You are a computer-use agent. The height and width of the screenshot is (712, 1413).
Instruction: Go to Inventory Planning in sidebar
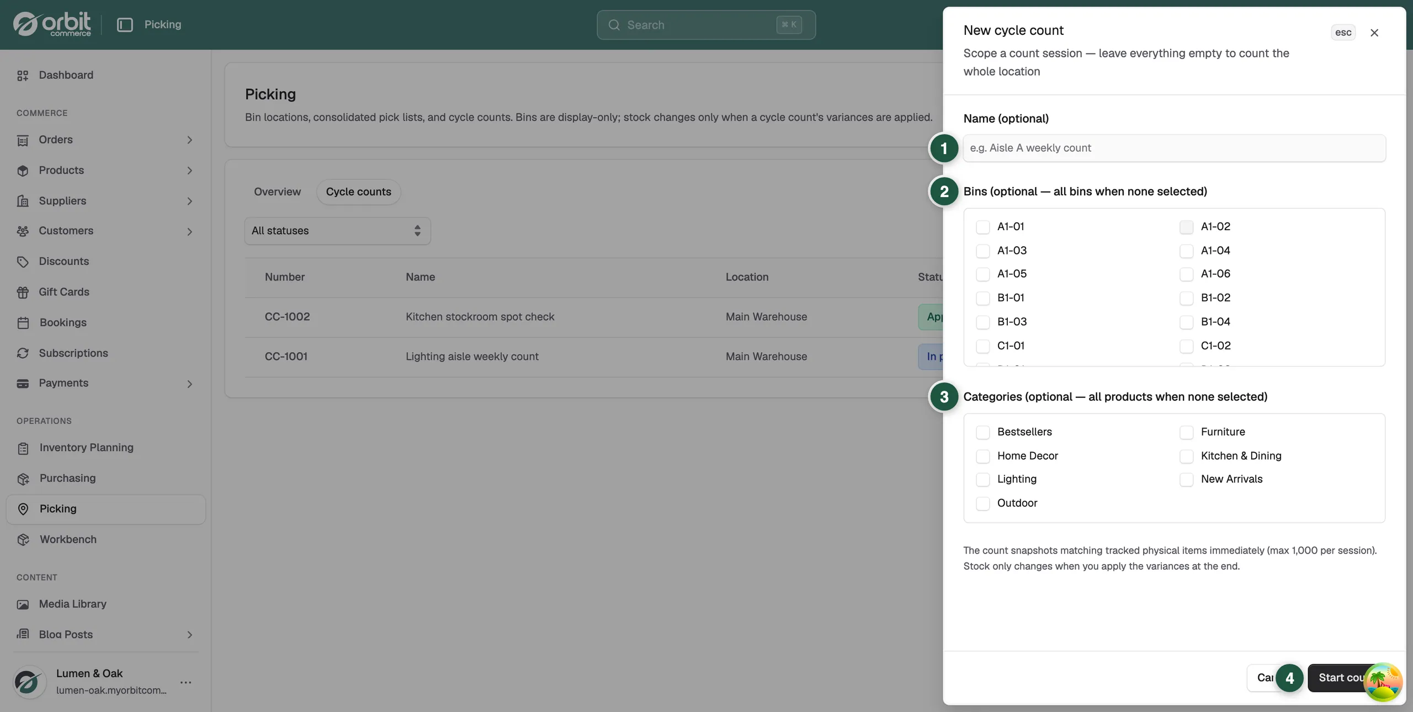(105, 448)
